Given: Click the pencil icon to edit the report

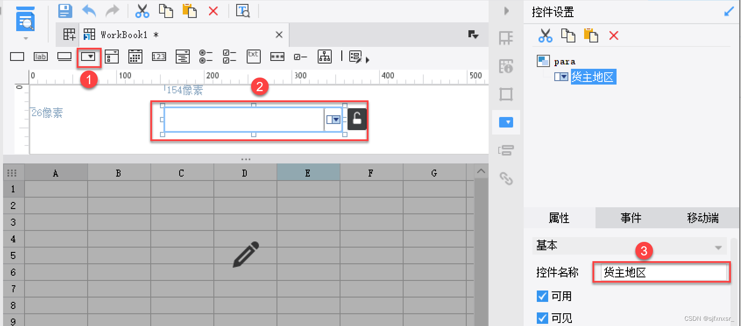Looking at the screenshot, I should 246,254.
